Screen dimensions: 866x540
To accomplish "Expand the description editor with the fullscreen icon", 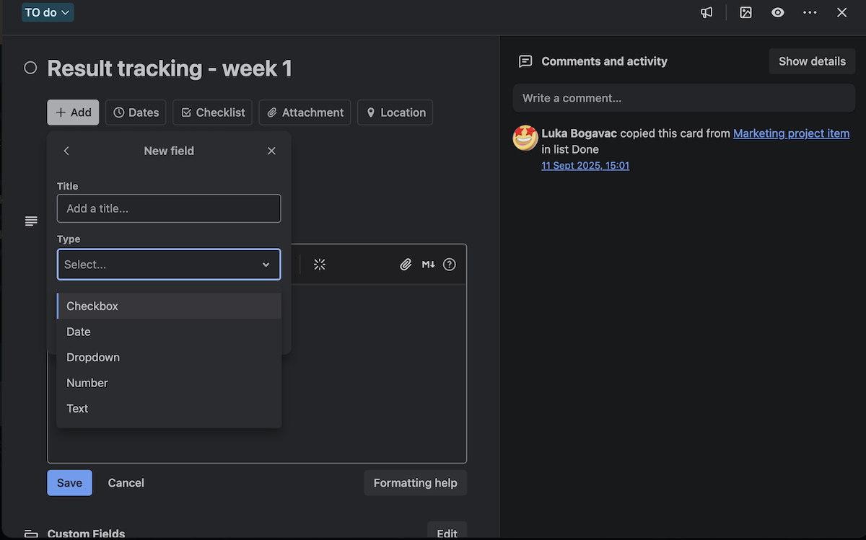I will pyautogui.click(x=320, y=265).
